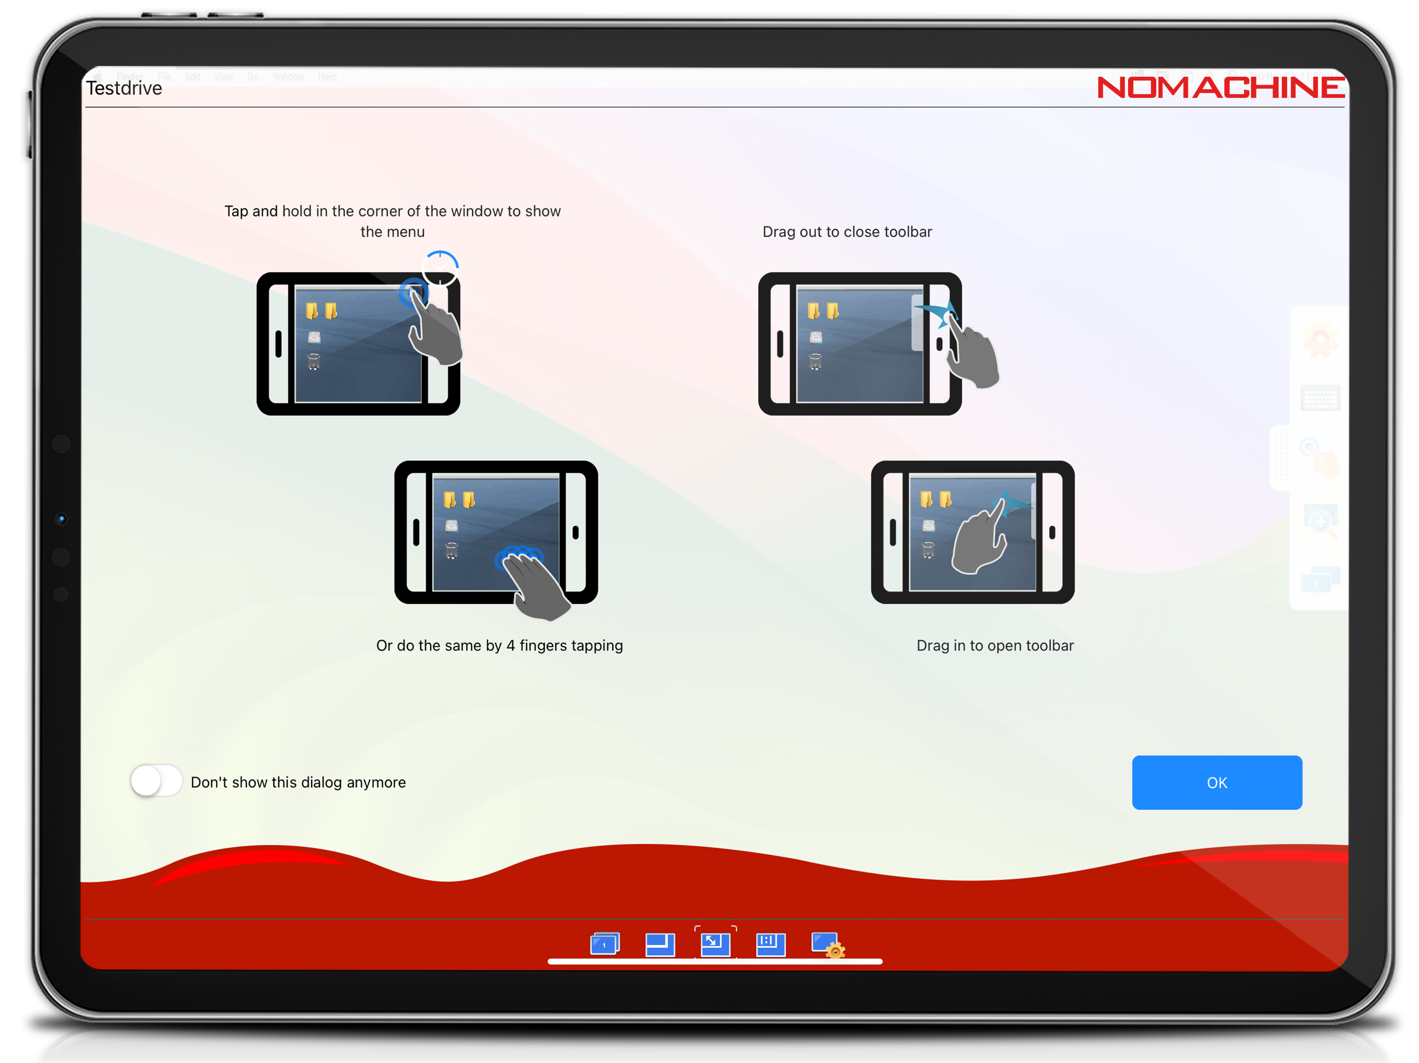Tap the 4 fingers tapping tutorial image

496,539
